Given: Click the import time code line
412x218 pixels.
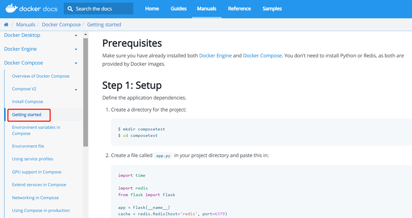Looking at the screenshot, I should tap(131, 175).
